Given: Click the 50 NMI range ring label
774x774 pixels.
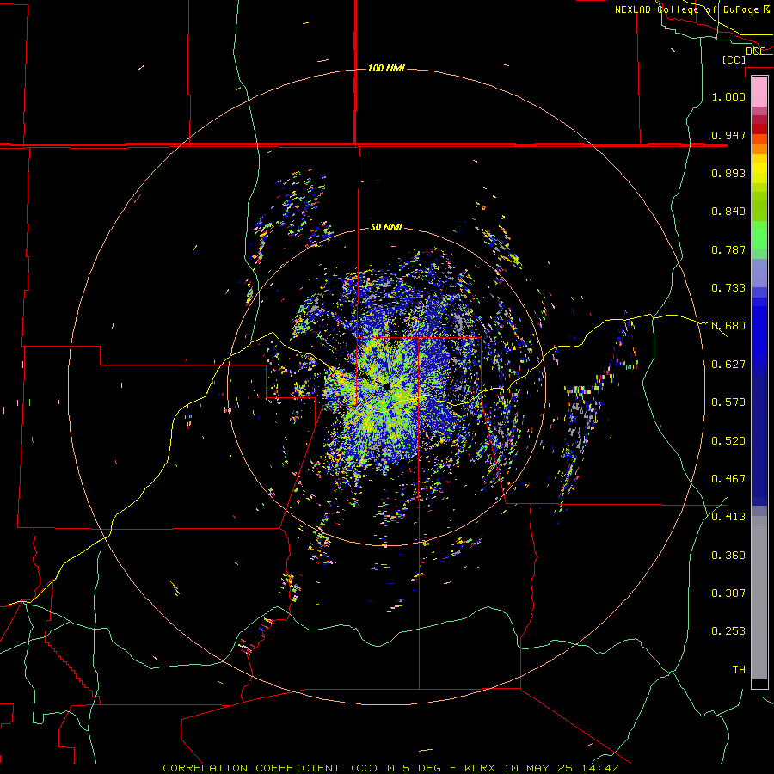Looking at the screenshot, I should [386, 227].
